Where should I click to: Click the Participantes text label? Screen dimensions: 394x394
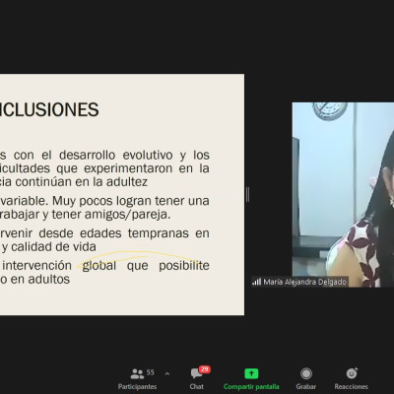[x=137, y=386]
